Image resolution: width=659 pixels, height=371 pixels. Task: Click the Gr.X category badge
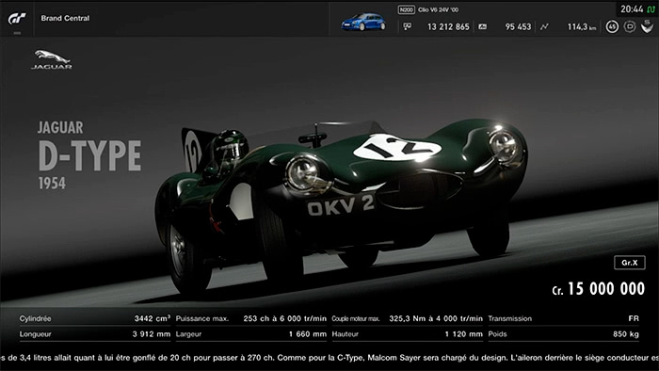(x=630, y=263)
